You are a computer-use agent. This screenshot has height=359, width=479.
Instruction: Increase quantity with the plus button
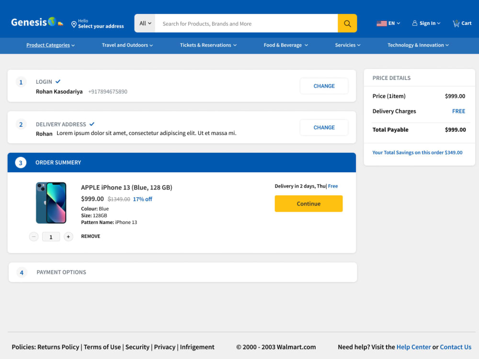(68, 236)
